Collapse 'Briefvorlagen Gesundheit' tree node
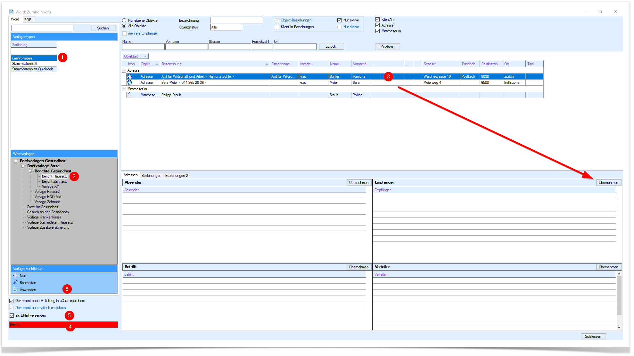The height and width of the screenshot is (356, 634). click(15, 161)
